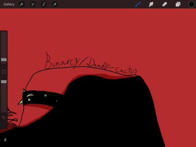Return to the Gallery

[x=9, y=4]
